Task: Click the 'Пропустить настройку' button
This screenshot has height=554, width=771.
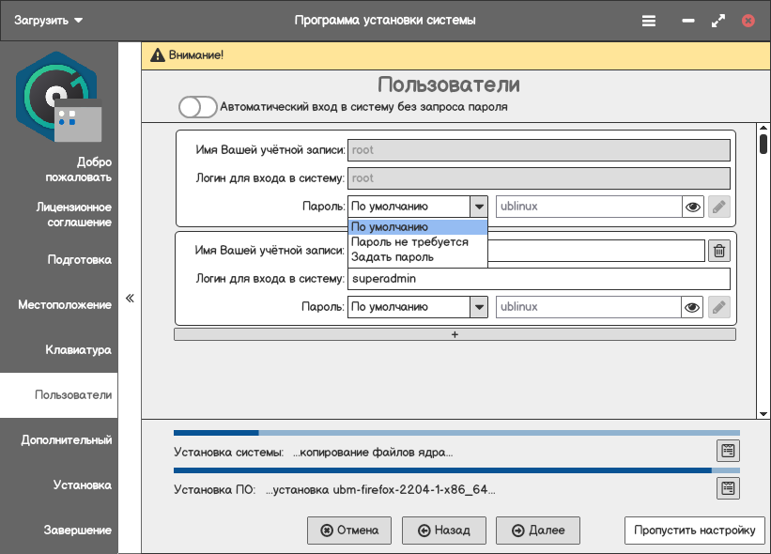Action: (x=694, y=531)
